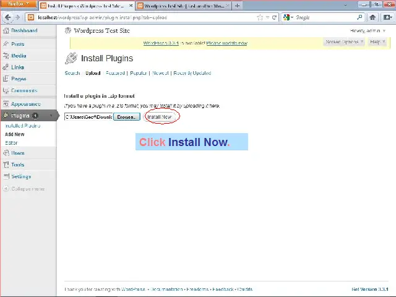Screen dimensions: 396x297
Task: Open the Search plugins tab
Action: pyautogui.click(x=72, y=73)
